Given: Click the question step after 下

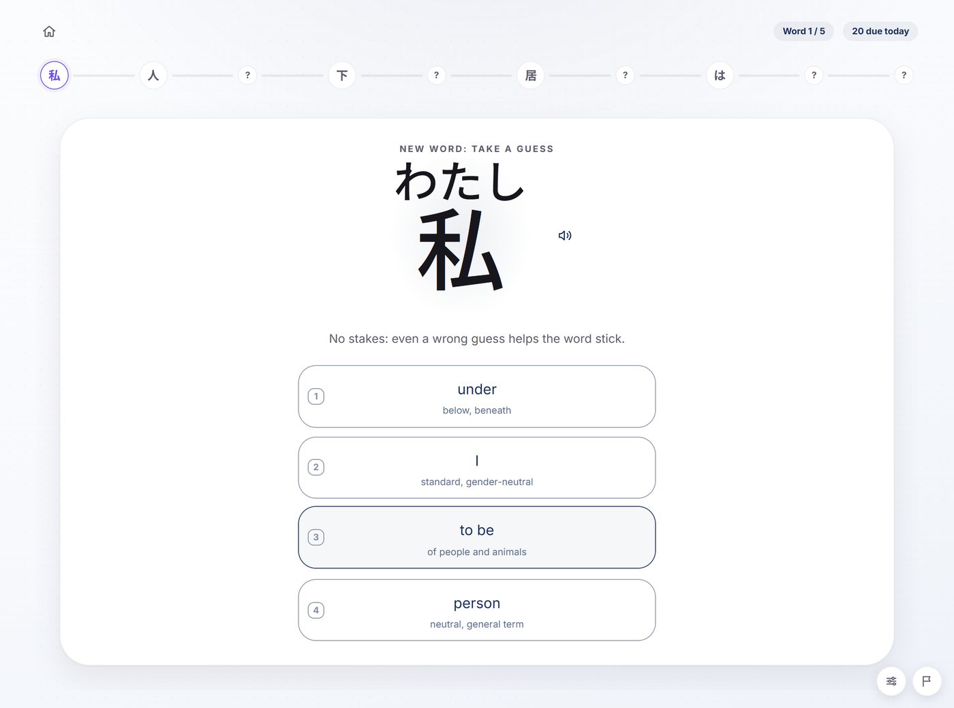Looking at the screenshot, I should (x=436, y=75).
